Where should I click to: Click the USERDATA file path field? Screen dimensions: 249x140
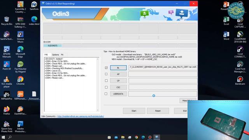163,94
